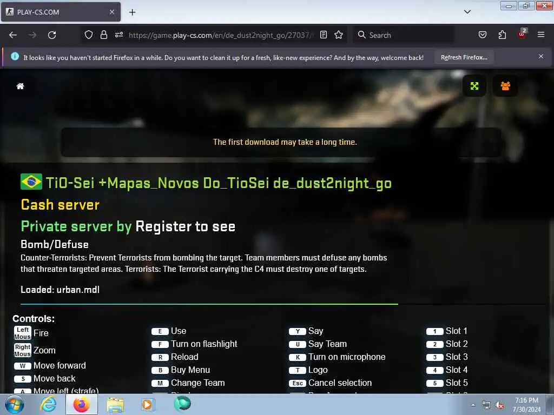Click the Right Mouse Zoom key badge
This screenshot has height=415, width=554.
pyautogui.click(x=23, y=350)
